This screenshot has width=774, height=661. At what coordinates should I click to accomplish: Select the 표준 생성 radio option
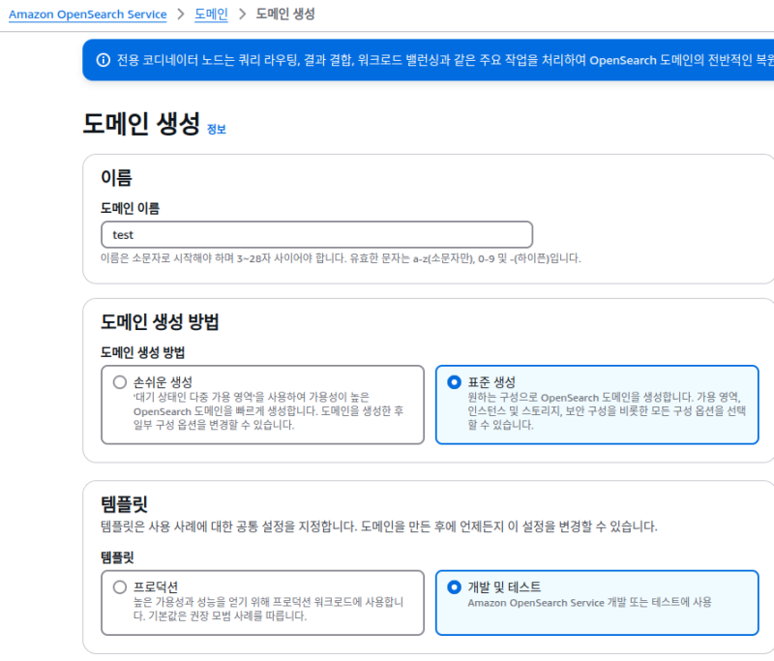(454, 382)
